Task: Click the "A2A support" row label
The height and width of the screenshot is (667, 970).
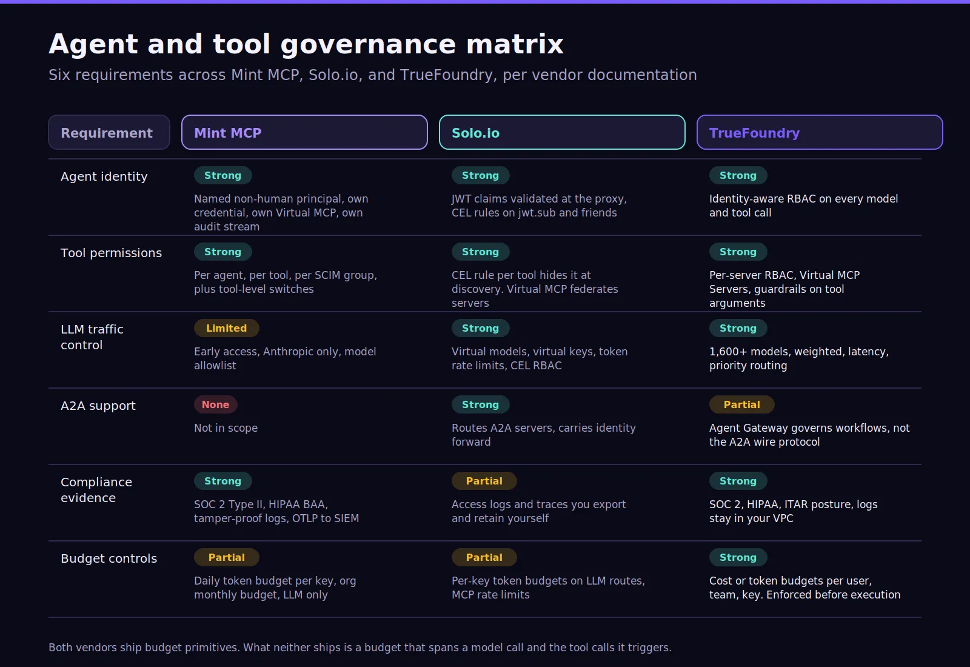Action: tap(98, 406)
